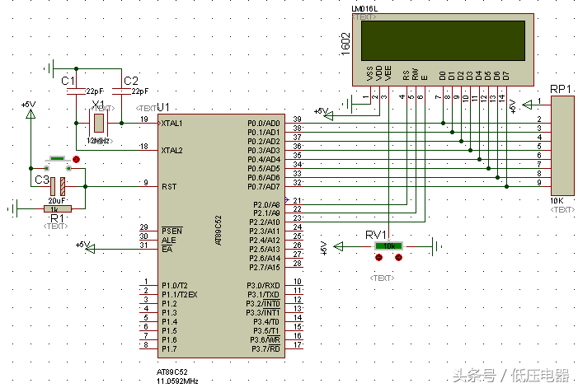
Task: Click the reset pushbutton's red actuator dot
Action: tap(77, 159)
